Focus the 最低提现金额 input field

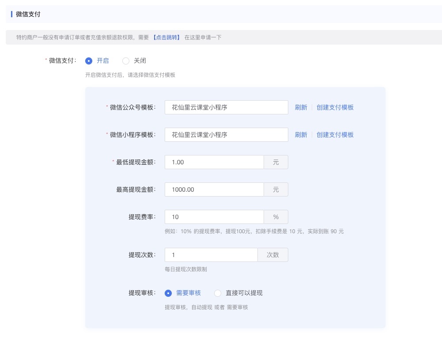(x=214, y=162)
